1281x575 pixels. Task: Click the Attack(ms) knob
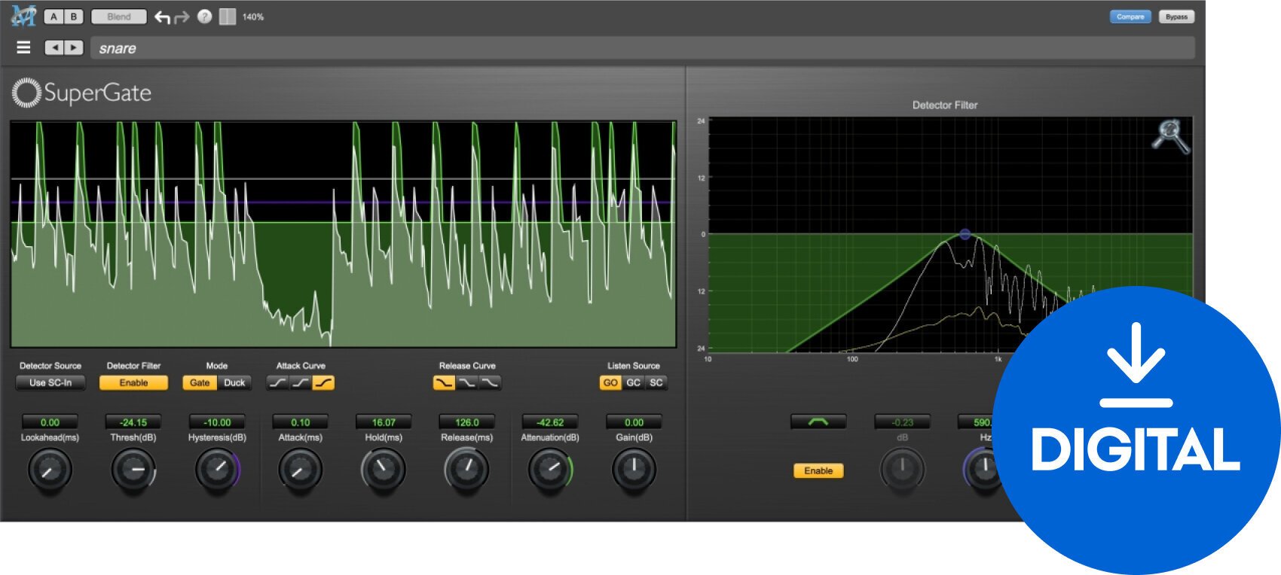pyautogui.click(x=300, y=470)
